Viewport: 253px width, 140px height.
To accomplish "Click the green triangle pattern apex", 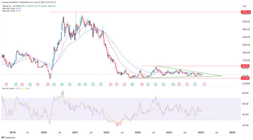I will click(x=223, y=76).
